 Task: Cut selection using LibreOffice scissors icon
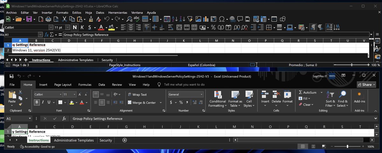pos(65,19)
